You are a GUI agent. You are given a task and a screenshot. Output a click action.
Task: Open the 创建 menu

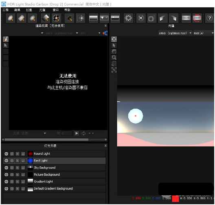29,10
